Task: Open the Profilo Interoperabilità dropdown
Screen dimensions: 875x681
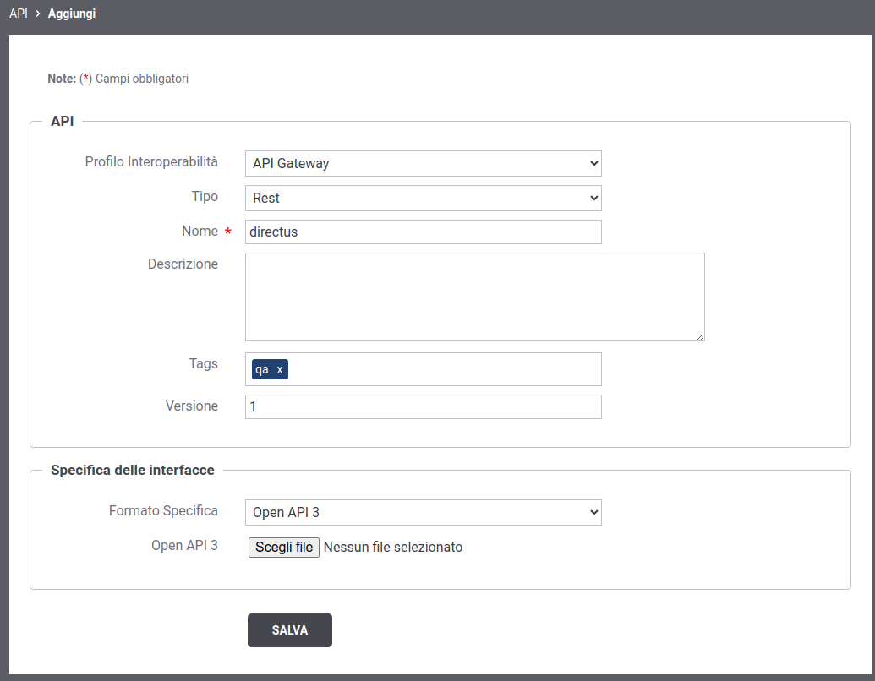Action: click(423, 163)
